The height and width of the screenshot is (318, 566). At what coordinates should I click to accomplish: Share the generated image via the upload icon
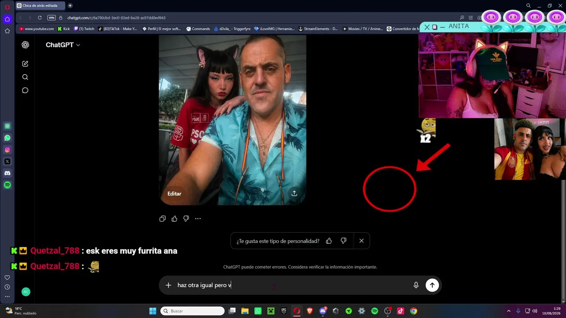[x=294, y=193]
